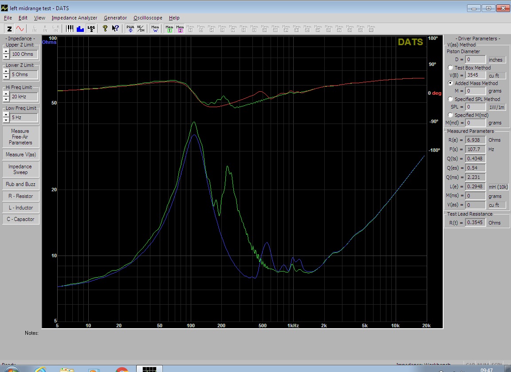
Task: Click the Upper Z Limit 100 Ohms field
Action: pyautogui.click(x=24, y=54)
